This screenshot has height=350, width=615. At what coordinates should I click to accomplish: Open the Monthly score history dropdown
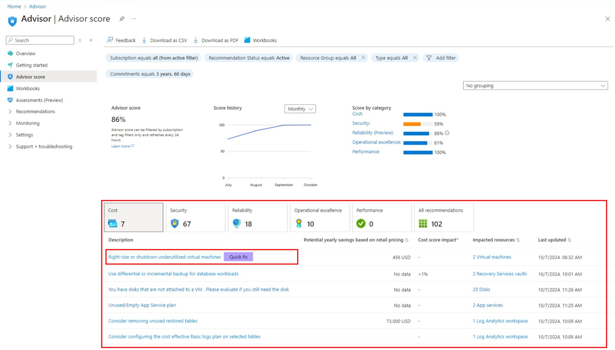click(300, 108)
